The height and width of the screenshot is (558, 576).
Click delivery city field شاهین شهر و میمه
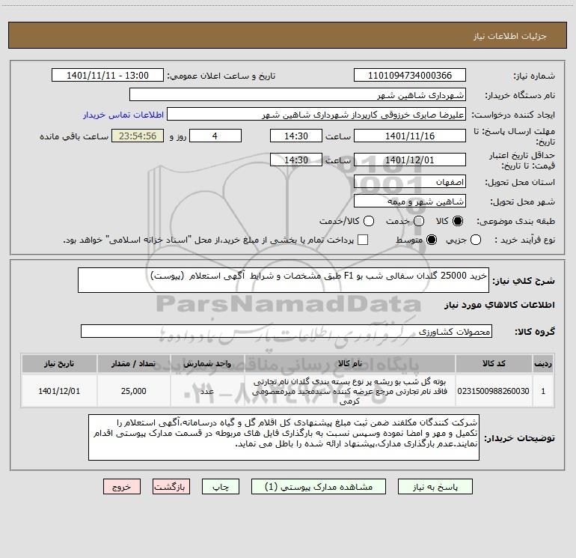tap(410, 201)
